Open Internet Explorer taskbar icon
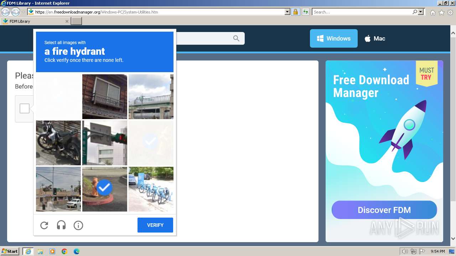456x256 pixels. (28, 251)
